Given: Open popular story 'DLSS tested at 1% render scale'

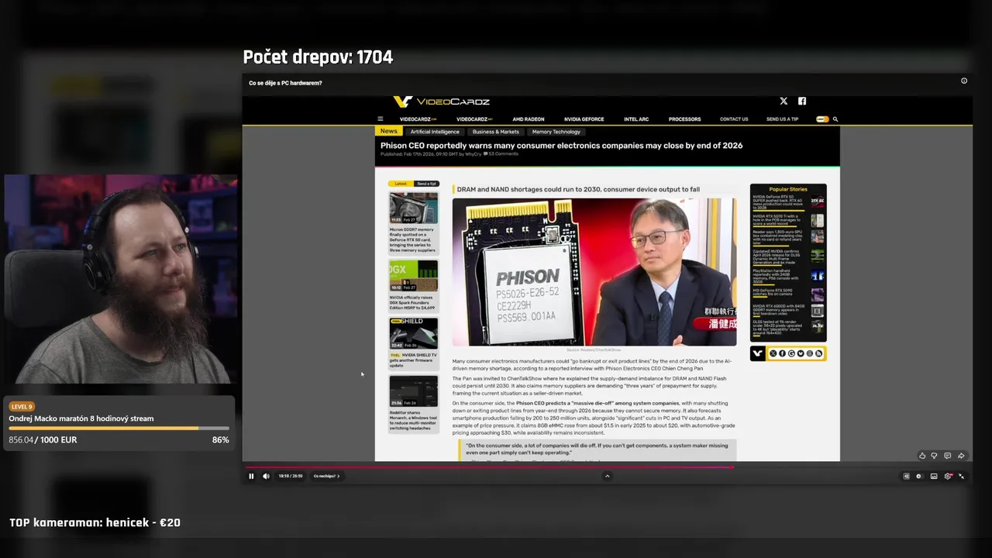Looking at the screenshot, I should coord(788,326).
